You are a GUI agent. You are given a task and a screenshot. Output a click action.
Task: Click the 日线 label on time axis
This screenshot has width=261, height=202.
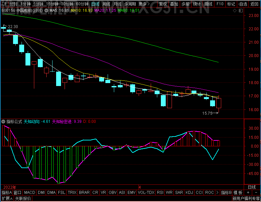coord(252,187)
